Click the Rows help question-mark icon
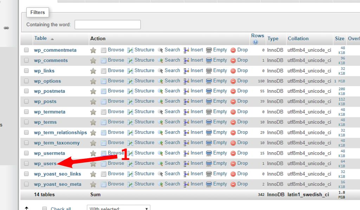Screen dimensions: 360x210 point(255,42)
